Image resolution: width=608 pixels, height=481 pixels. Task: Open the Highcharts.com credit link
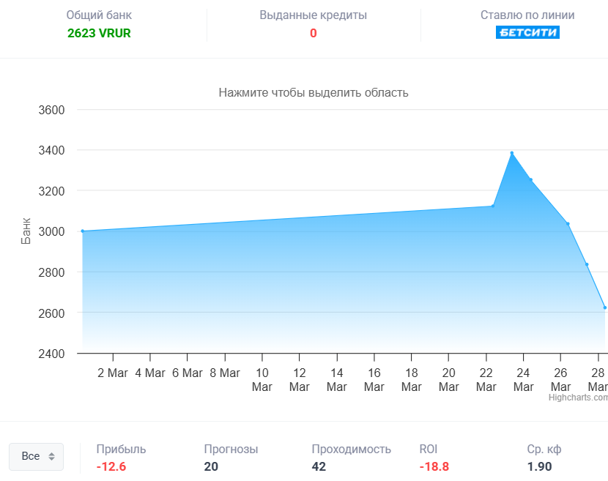click(x=578, y=398)
